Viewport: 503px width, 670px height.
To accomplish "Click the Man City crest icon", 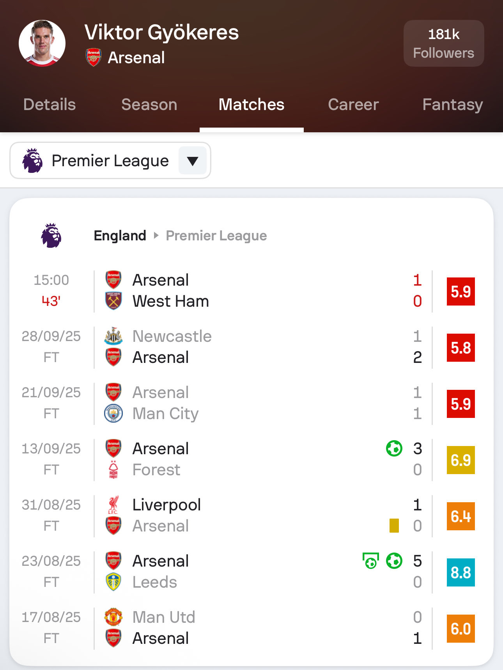I will click(x=113, y=413).
